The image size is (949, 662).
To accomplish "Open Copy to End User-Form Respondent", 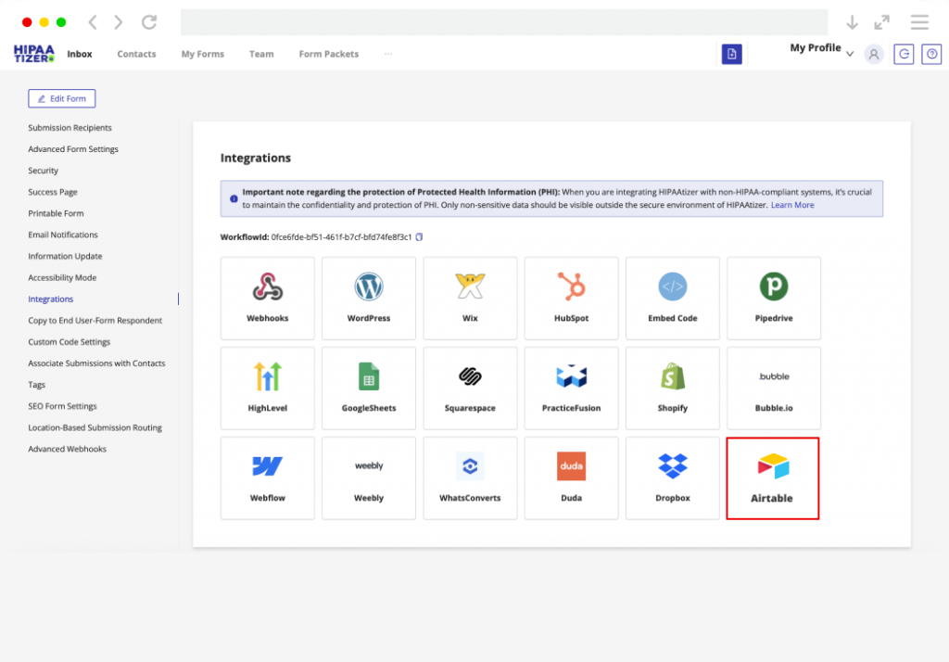I will point(95,321).
